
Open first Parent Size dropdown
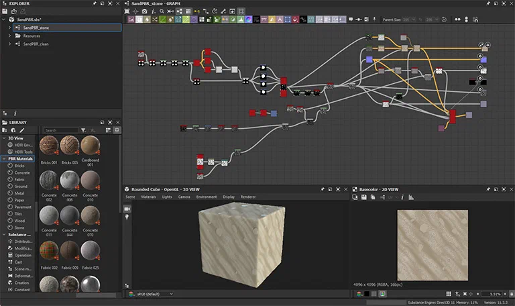pyautogui.click(x=409, y=19)
